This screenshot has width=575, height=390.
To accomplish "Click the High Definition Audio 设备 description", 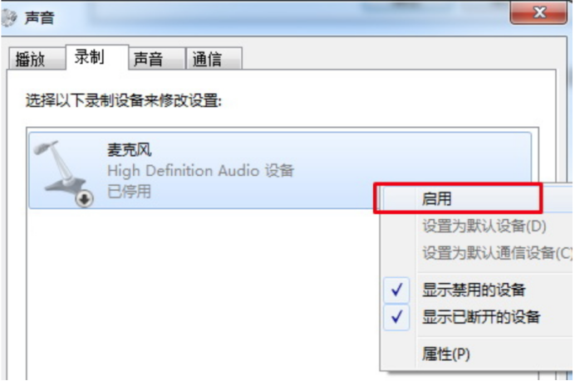I will [x=200, y=171].
